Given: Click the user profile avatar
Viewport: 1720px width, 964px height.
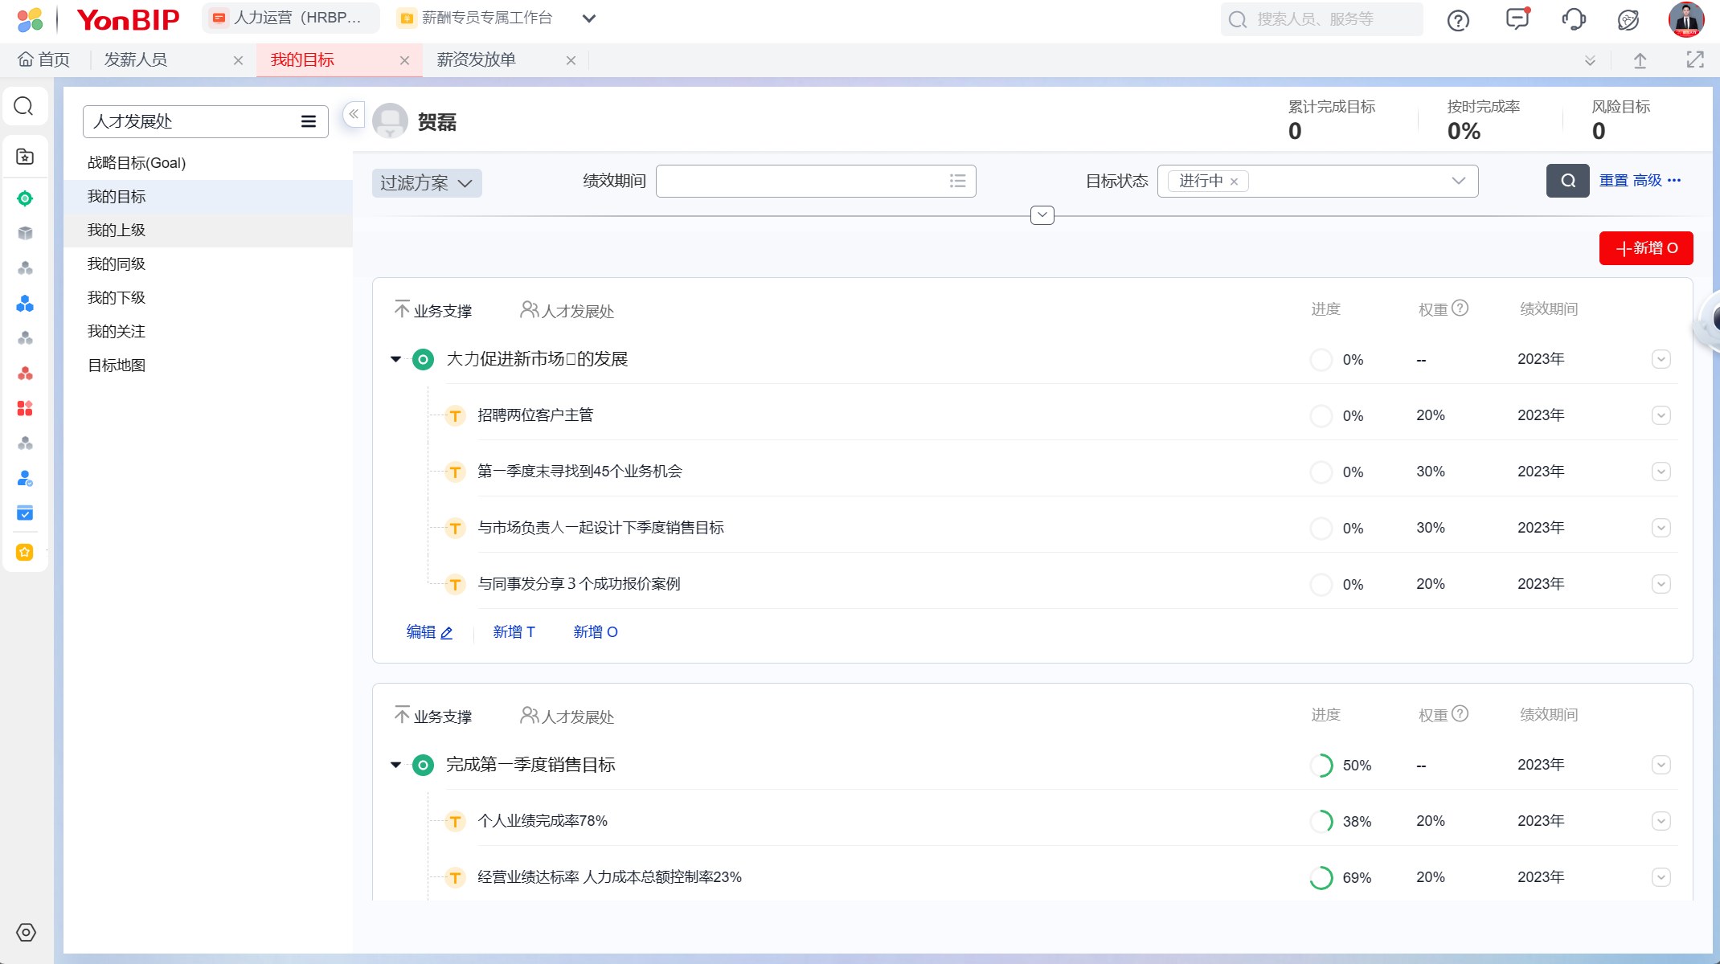Looking at the screenshot, I should click(1686, 19).
